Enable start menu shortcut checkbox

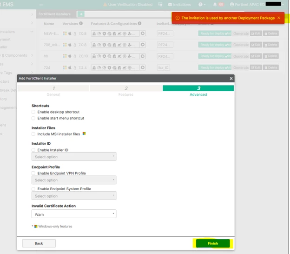coord(33,118)
